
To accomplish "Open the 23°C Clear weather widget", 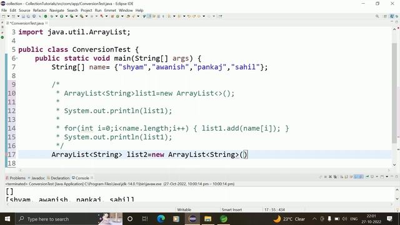I will [x=289, y=219].
